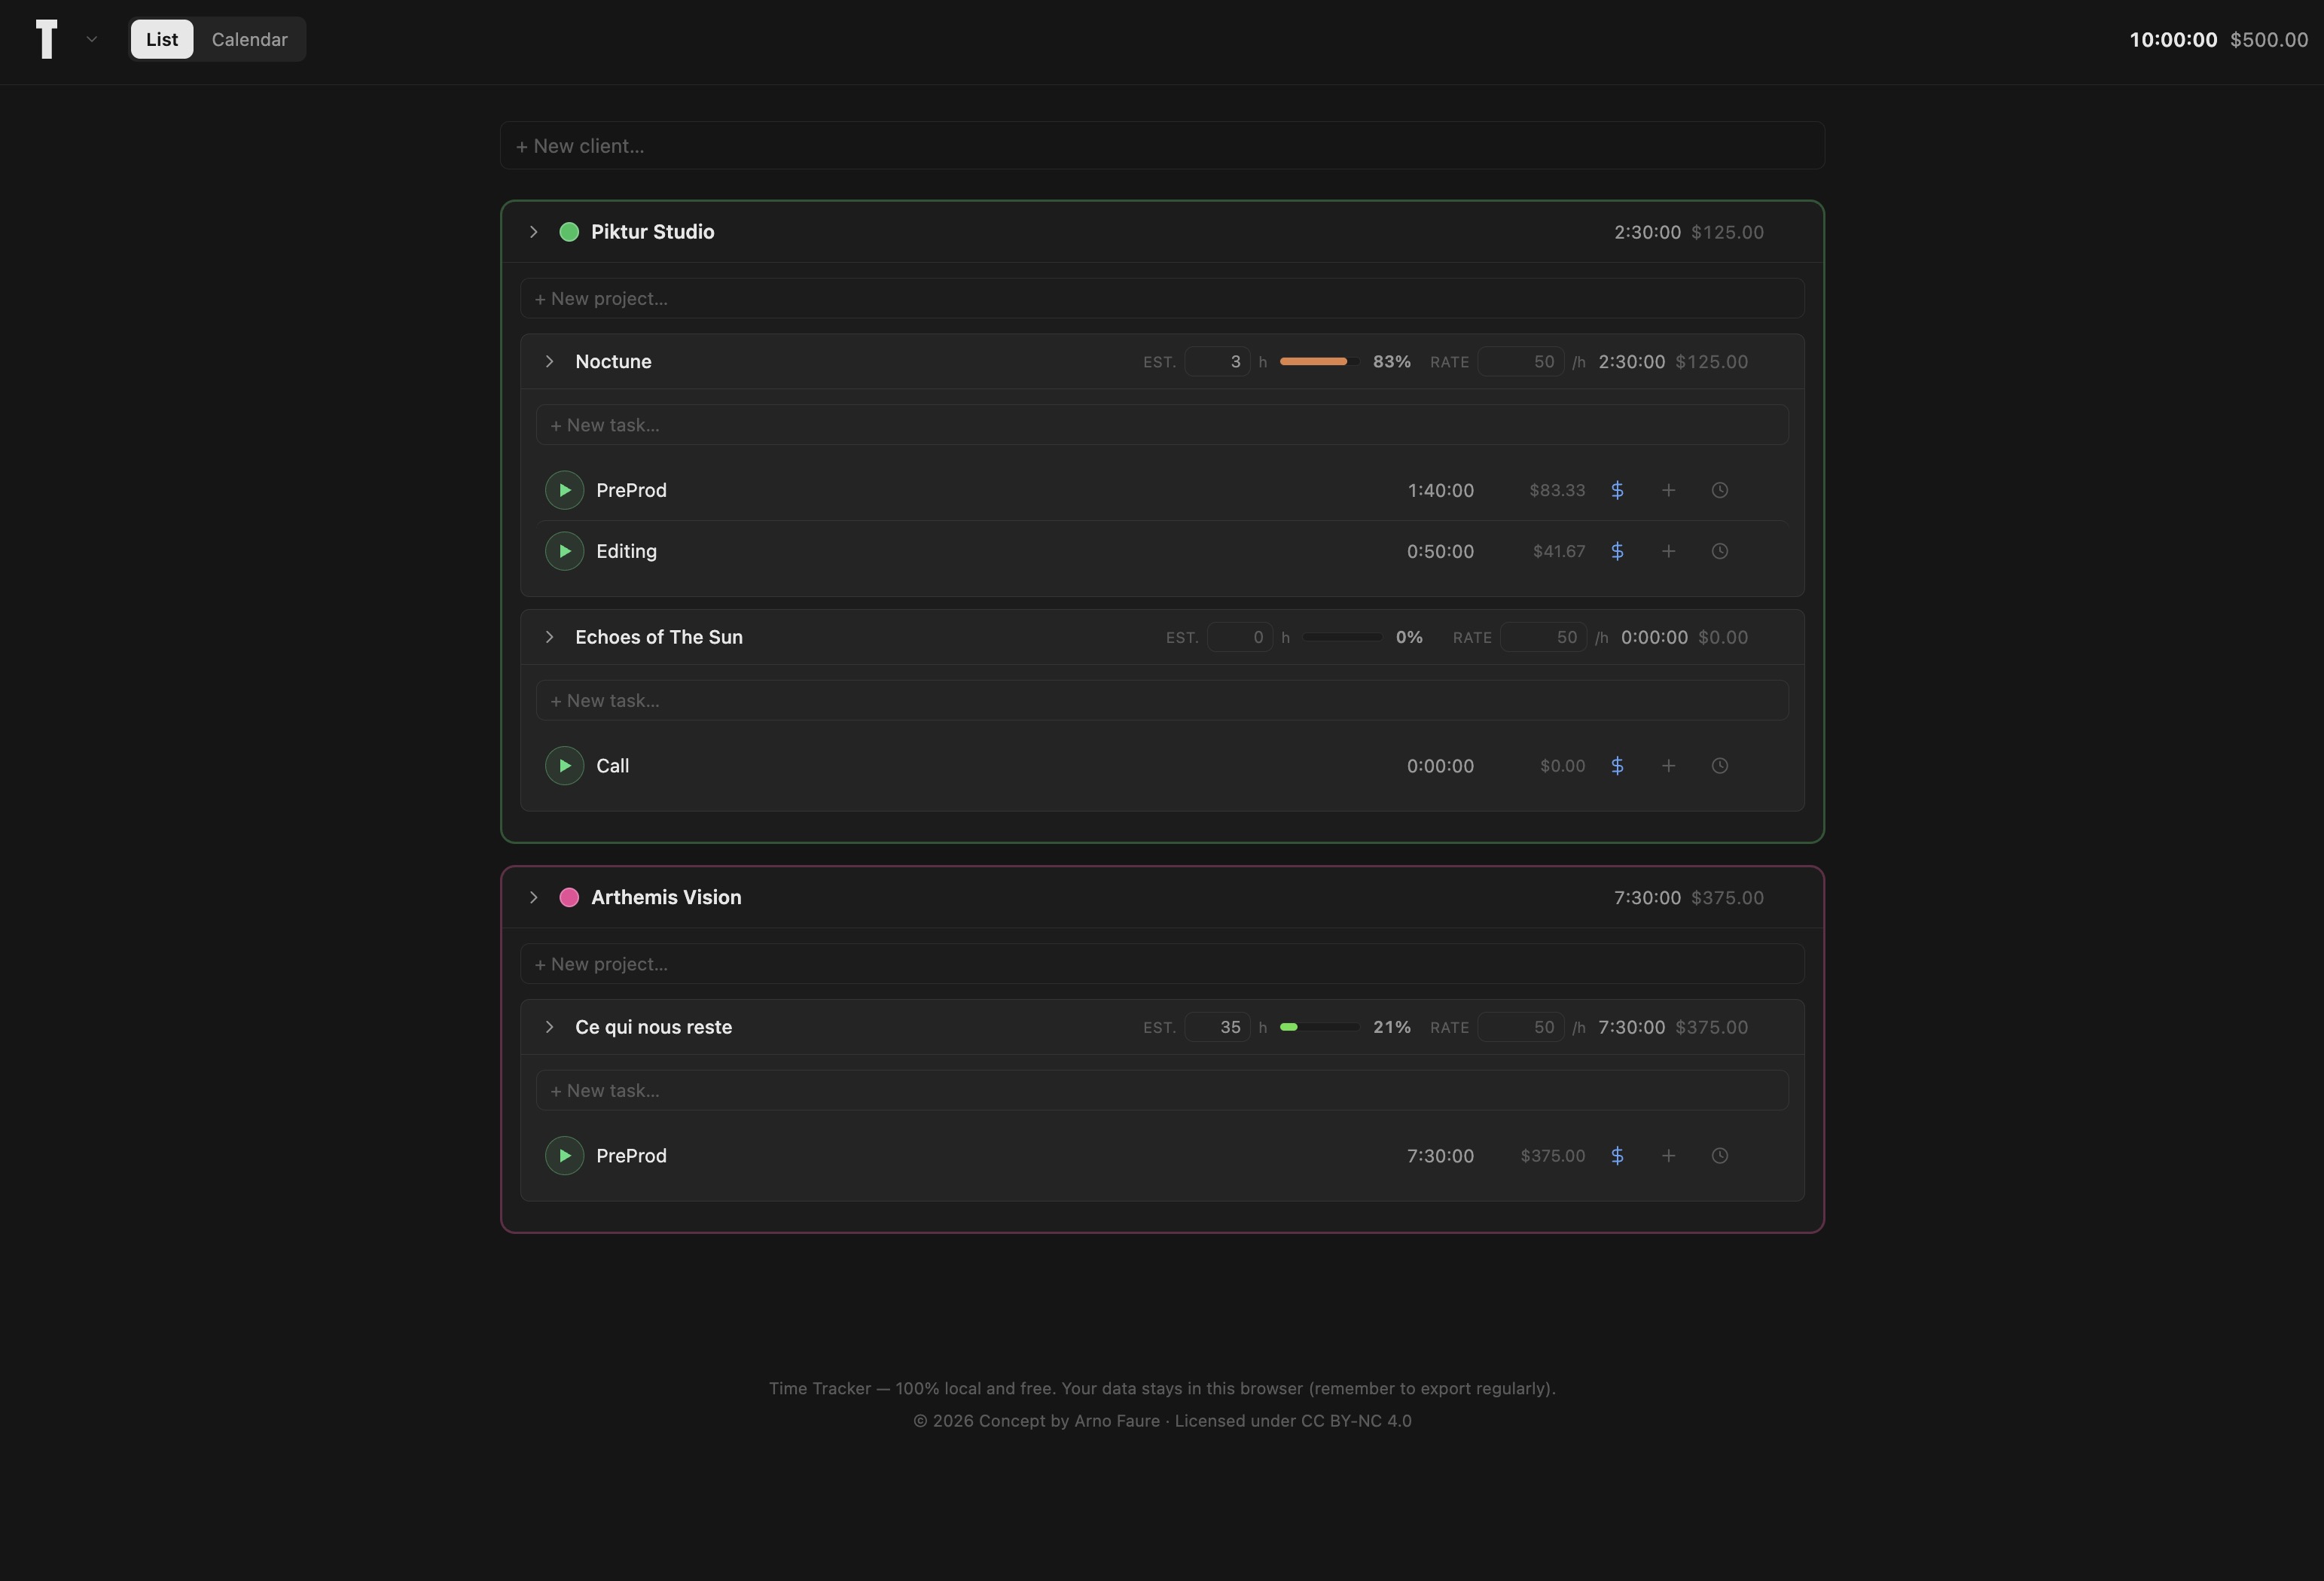This screenshot has width=2324, height=1581.
Task: Start timer for PreProd in Ce qui nous reste
Action: 564,1156
